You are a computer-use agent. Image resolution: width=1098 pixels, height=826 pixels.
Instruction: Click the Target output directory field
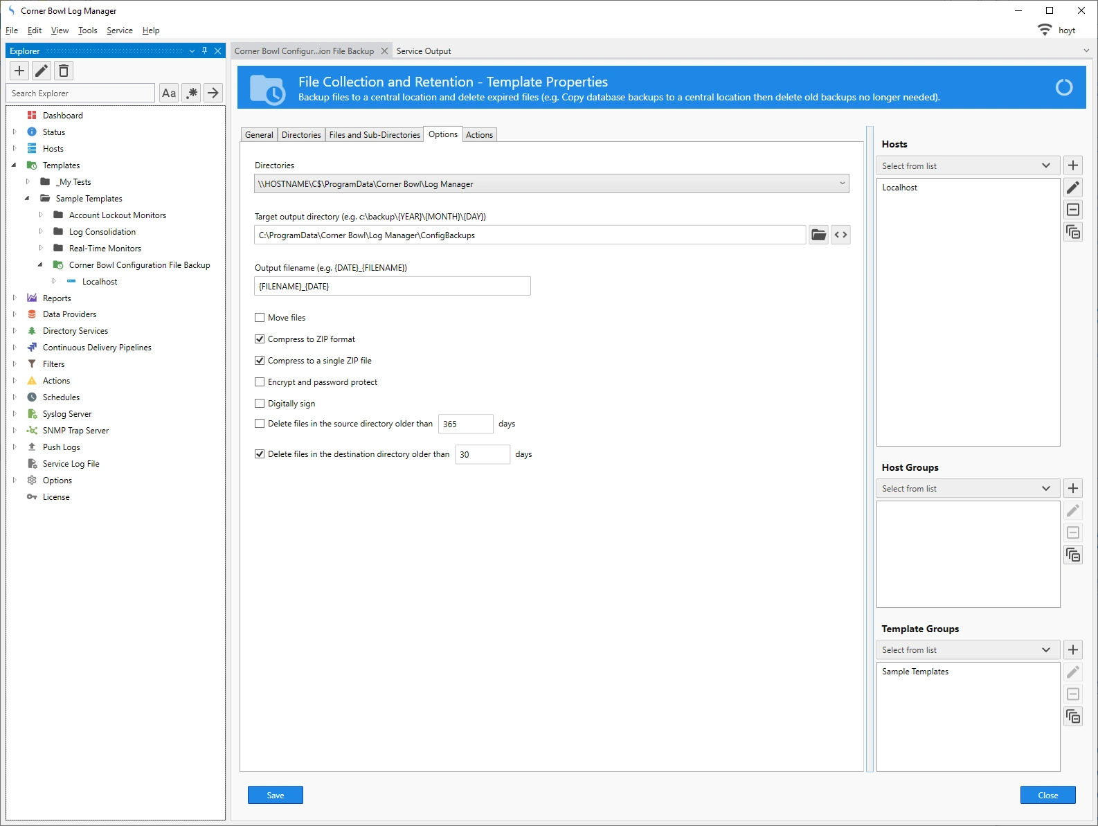click(530, 235)
